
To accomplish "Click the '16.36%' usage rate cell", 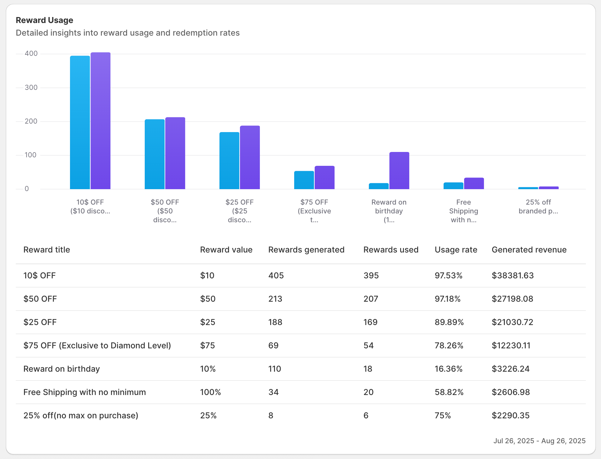I will [448, 369].
